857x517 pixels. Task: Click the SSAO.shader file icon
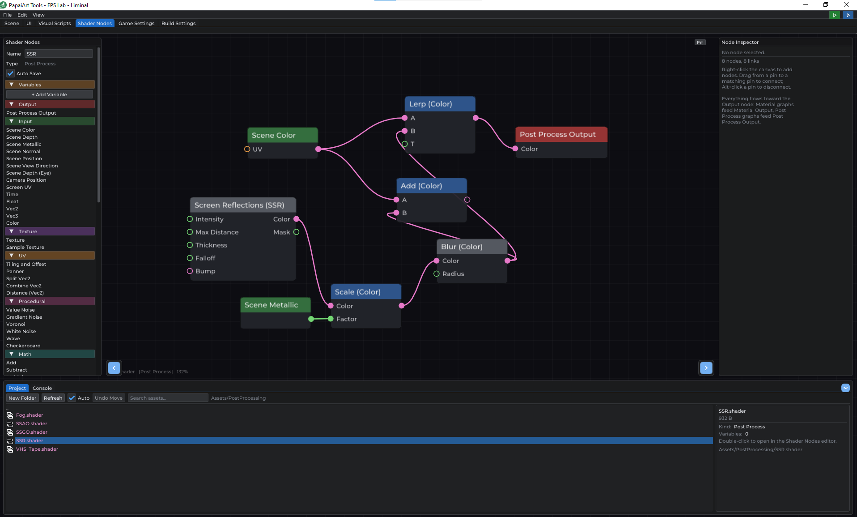click(10, 423)
